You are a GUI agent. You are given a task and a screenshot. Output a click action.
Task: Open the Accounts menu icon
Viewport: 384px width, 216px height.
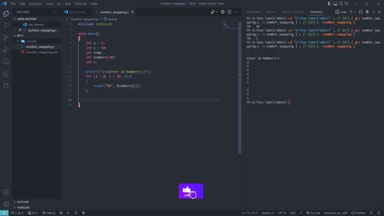6,192
